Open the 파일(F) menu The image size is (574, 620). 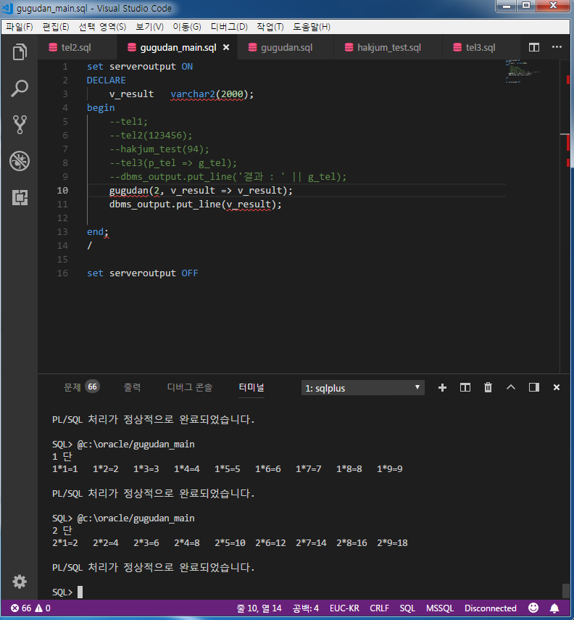click(19, 27)
